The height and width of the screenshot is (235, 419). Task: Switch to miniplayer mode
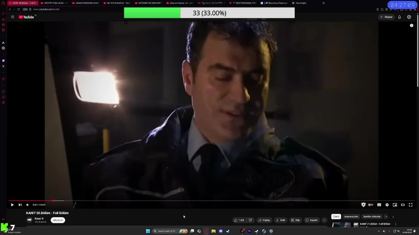(395, 205)
